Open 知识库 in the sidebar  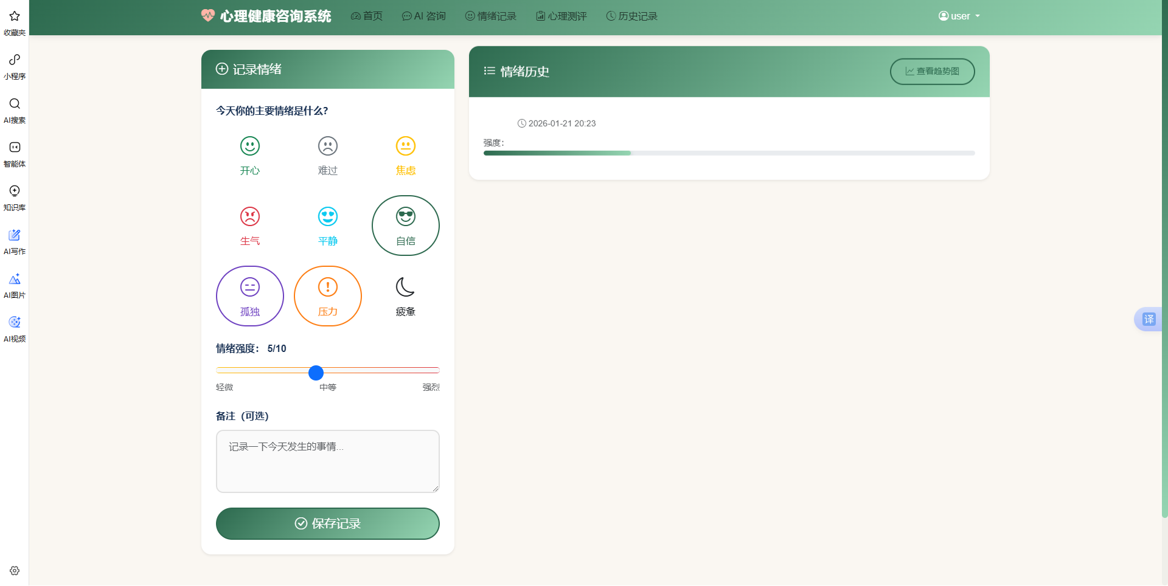[x=14, y=197]
